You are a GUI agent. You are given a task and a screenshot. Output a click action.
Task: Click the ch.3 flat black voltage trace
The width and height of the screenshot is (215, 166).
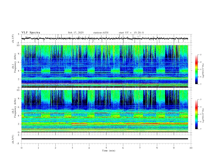point(105,139)
